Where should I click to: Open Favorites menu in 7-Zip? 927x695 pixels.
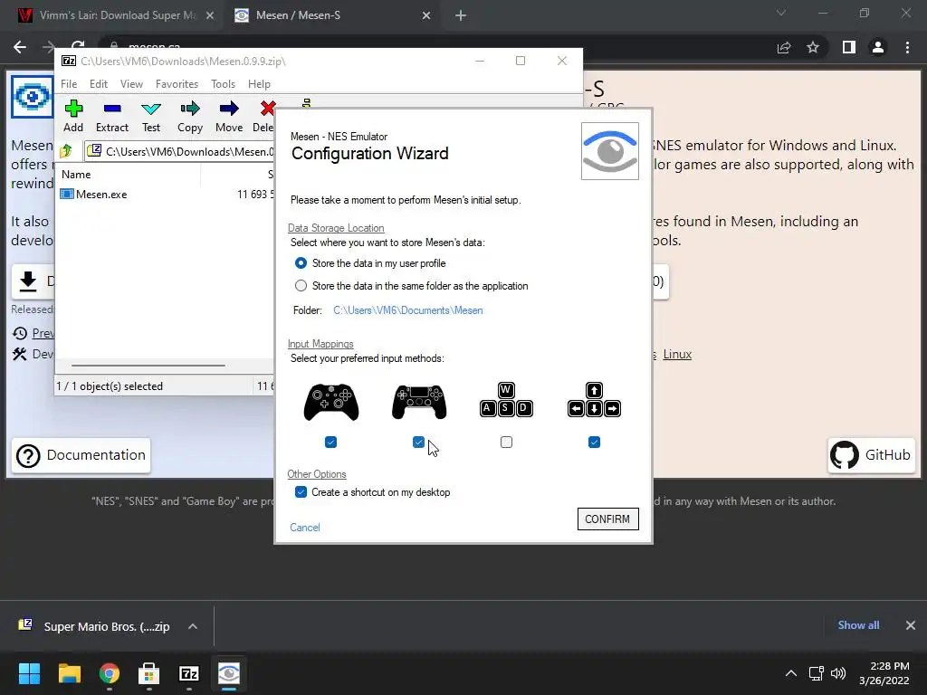(177, 84)
